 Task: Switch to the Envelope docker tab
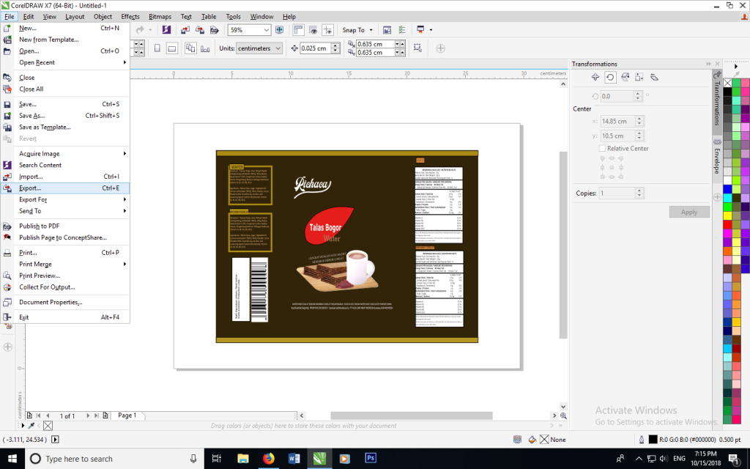pos(717,156)
